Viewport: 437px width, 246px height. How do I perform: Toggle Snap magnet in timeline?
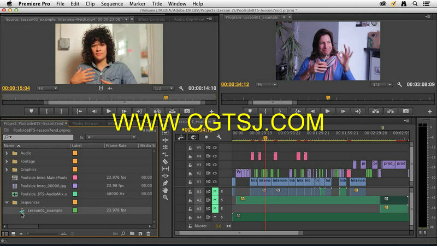193,137
